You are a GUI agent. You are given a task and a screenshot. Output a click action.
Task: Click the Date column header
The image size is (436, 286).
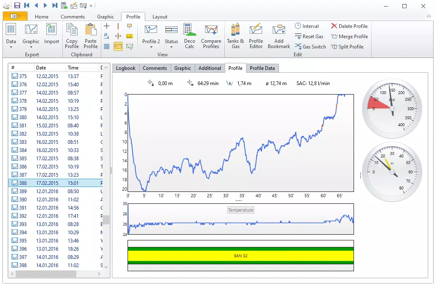tap(50, 67)
